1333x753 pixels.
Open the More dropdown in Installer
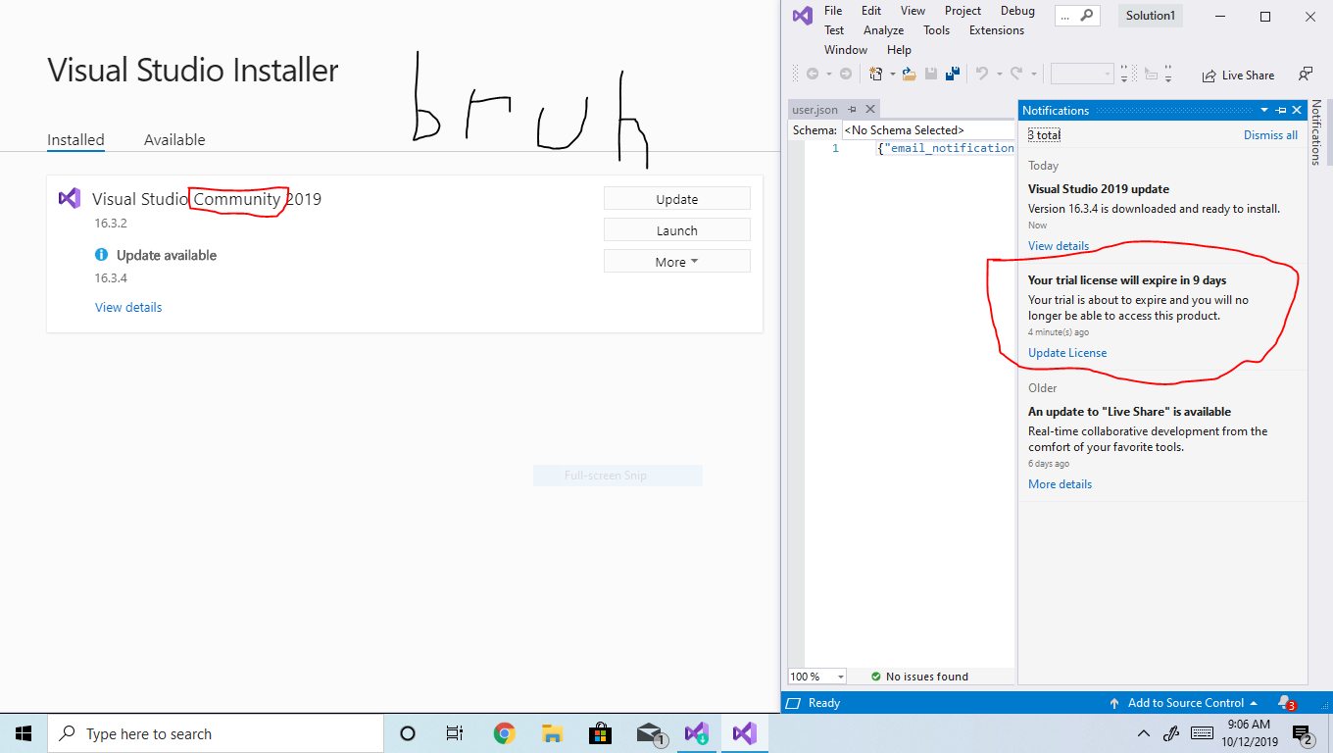coord(677,262)
